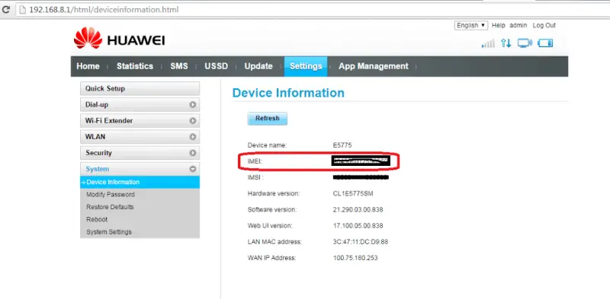Click the battery status icon
This screenshot has width=610, height=299.
(545, 43)
